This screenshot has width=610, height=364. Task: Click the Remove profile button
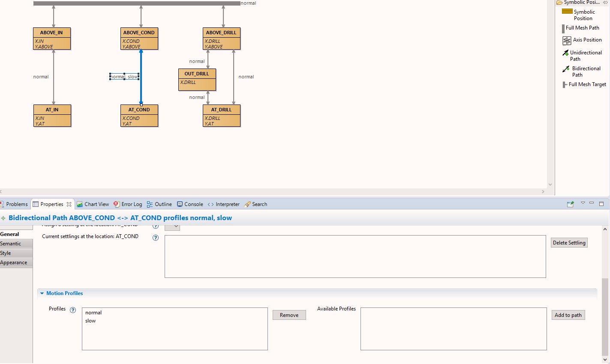tap(289, 315)
